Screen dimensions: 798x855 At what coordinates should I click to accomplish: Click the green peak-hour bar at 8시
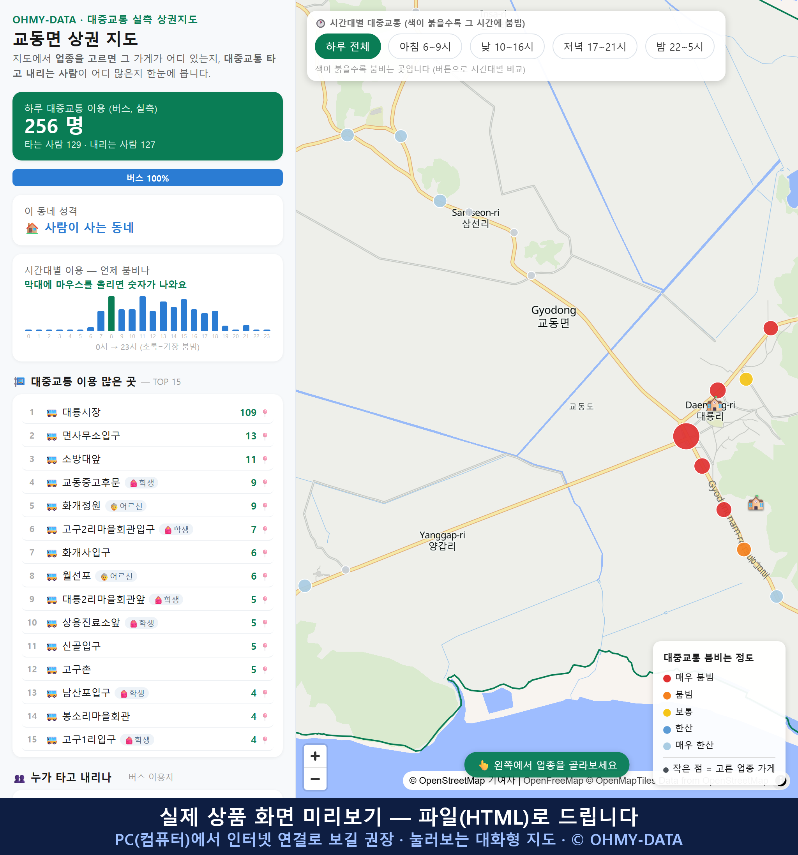pyautogui.click(x=111, y=314)
